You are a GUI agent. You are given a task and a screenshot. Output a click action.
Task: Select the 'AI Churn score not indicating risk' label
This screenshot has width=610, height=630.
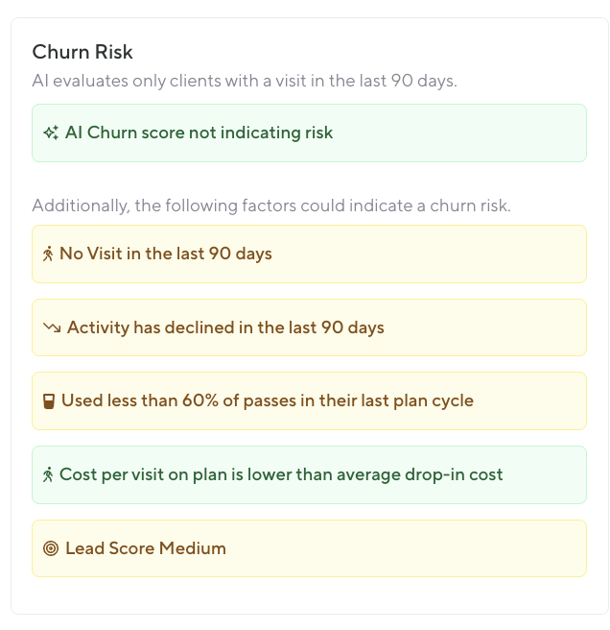(x=199, y=133)
